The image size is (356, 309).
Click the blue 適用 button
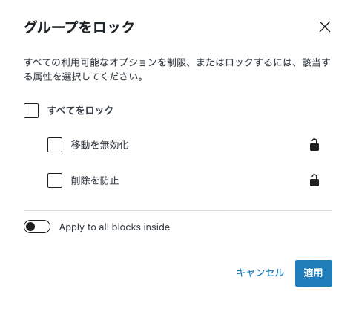(314, 273)
